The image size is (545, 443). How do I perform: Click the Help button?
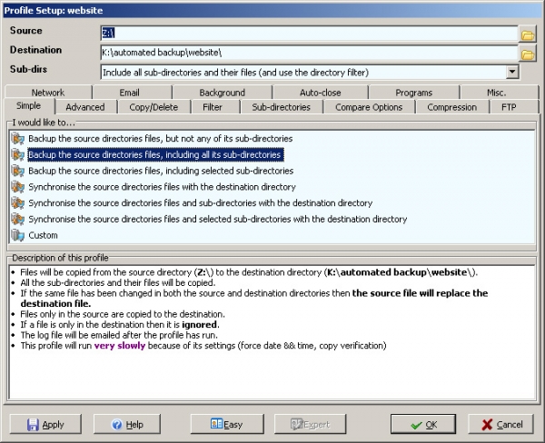pyautogui.click(x=125, y=424)
